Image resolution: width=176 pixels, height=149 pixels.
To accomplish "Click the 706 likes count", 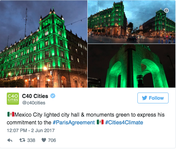I will (52, 140).
